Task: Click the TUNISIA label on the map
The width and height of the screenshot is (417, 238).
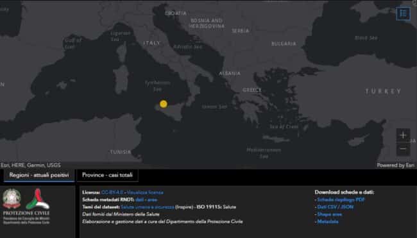Action: 121,152
